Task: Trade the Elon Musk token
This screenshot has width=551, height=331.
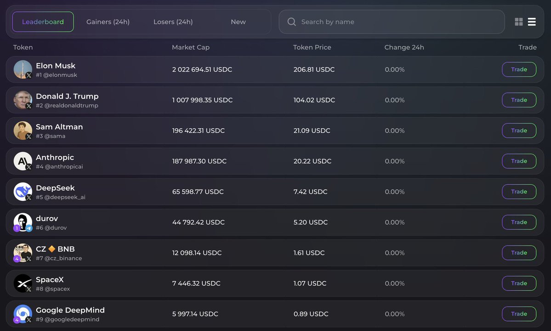Action: point(519,69)
